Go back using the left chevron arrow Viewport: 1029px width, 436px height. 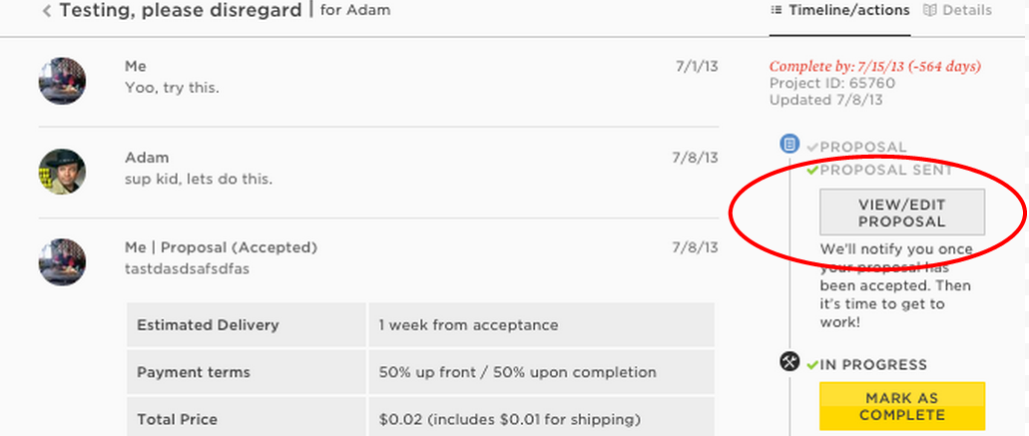pos(47,11)
